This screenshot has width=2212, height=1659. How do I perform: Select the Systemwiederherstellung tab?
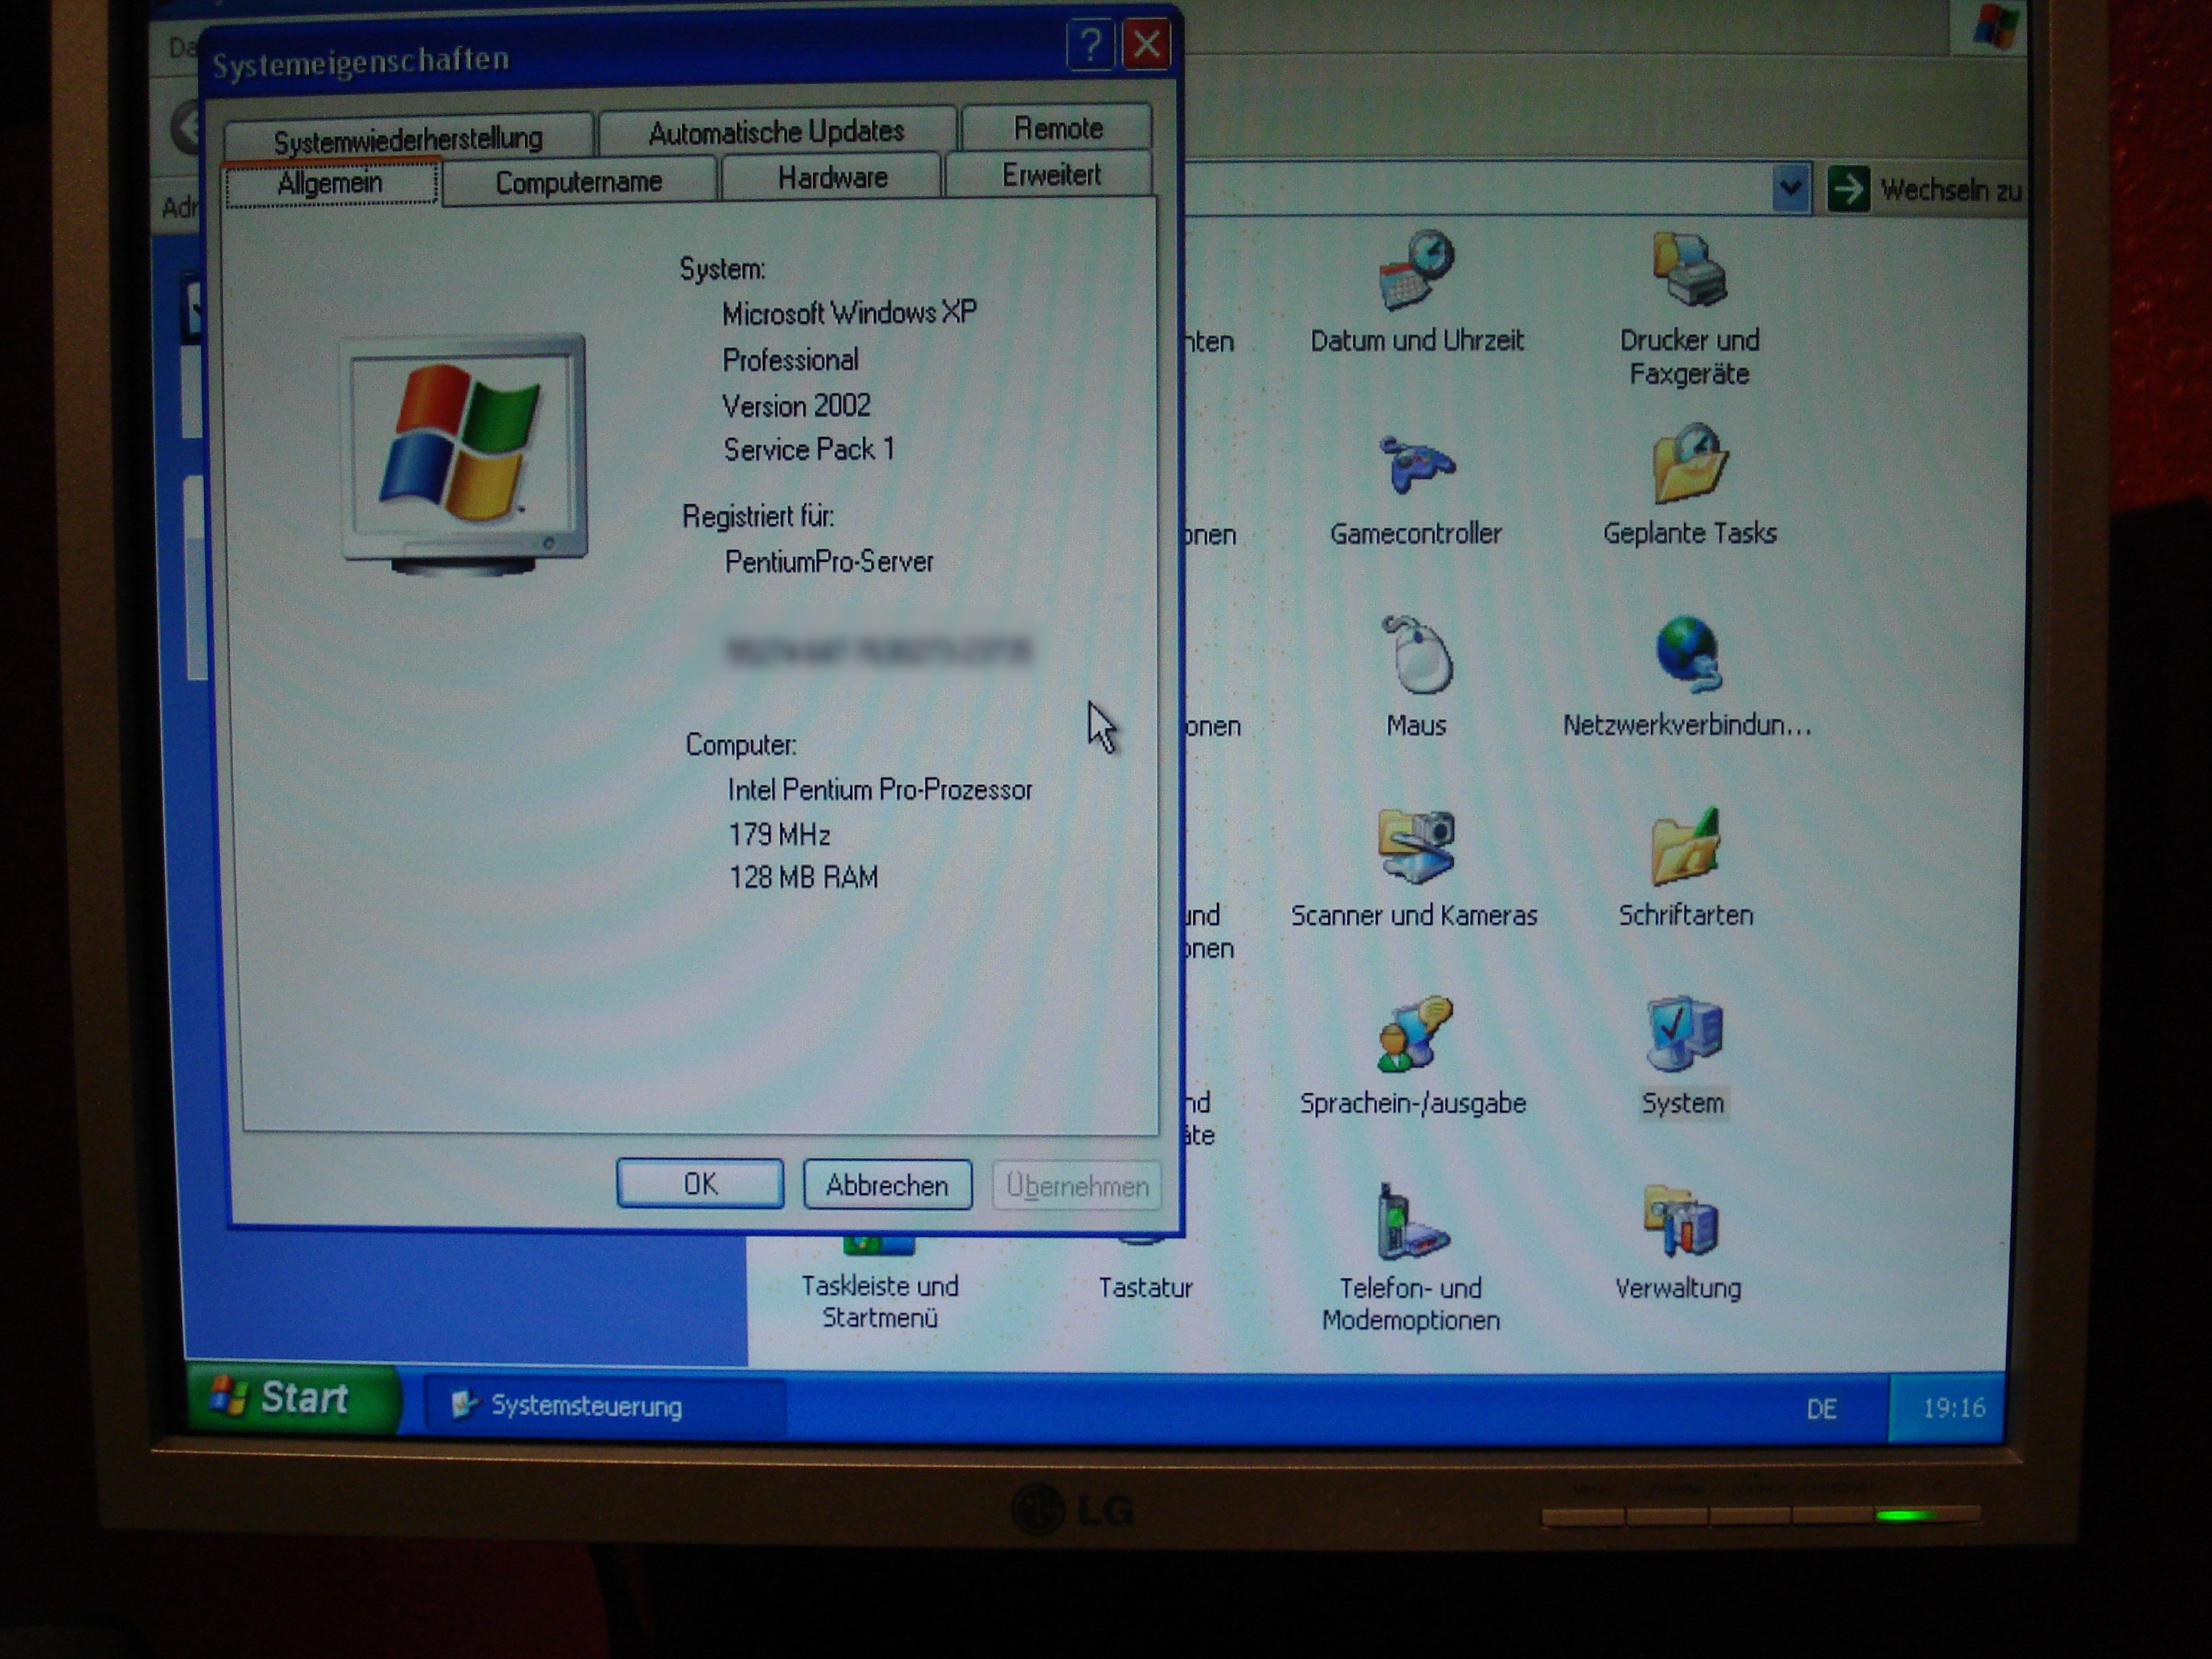(x=408, y=138)
